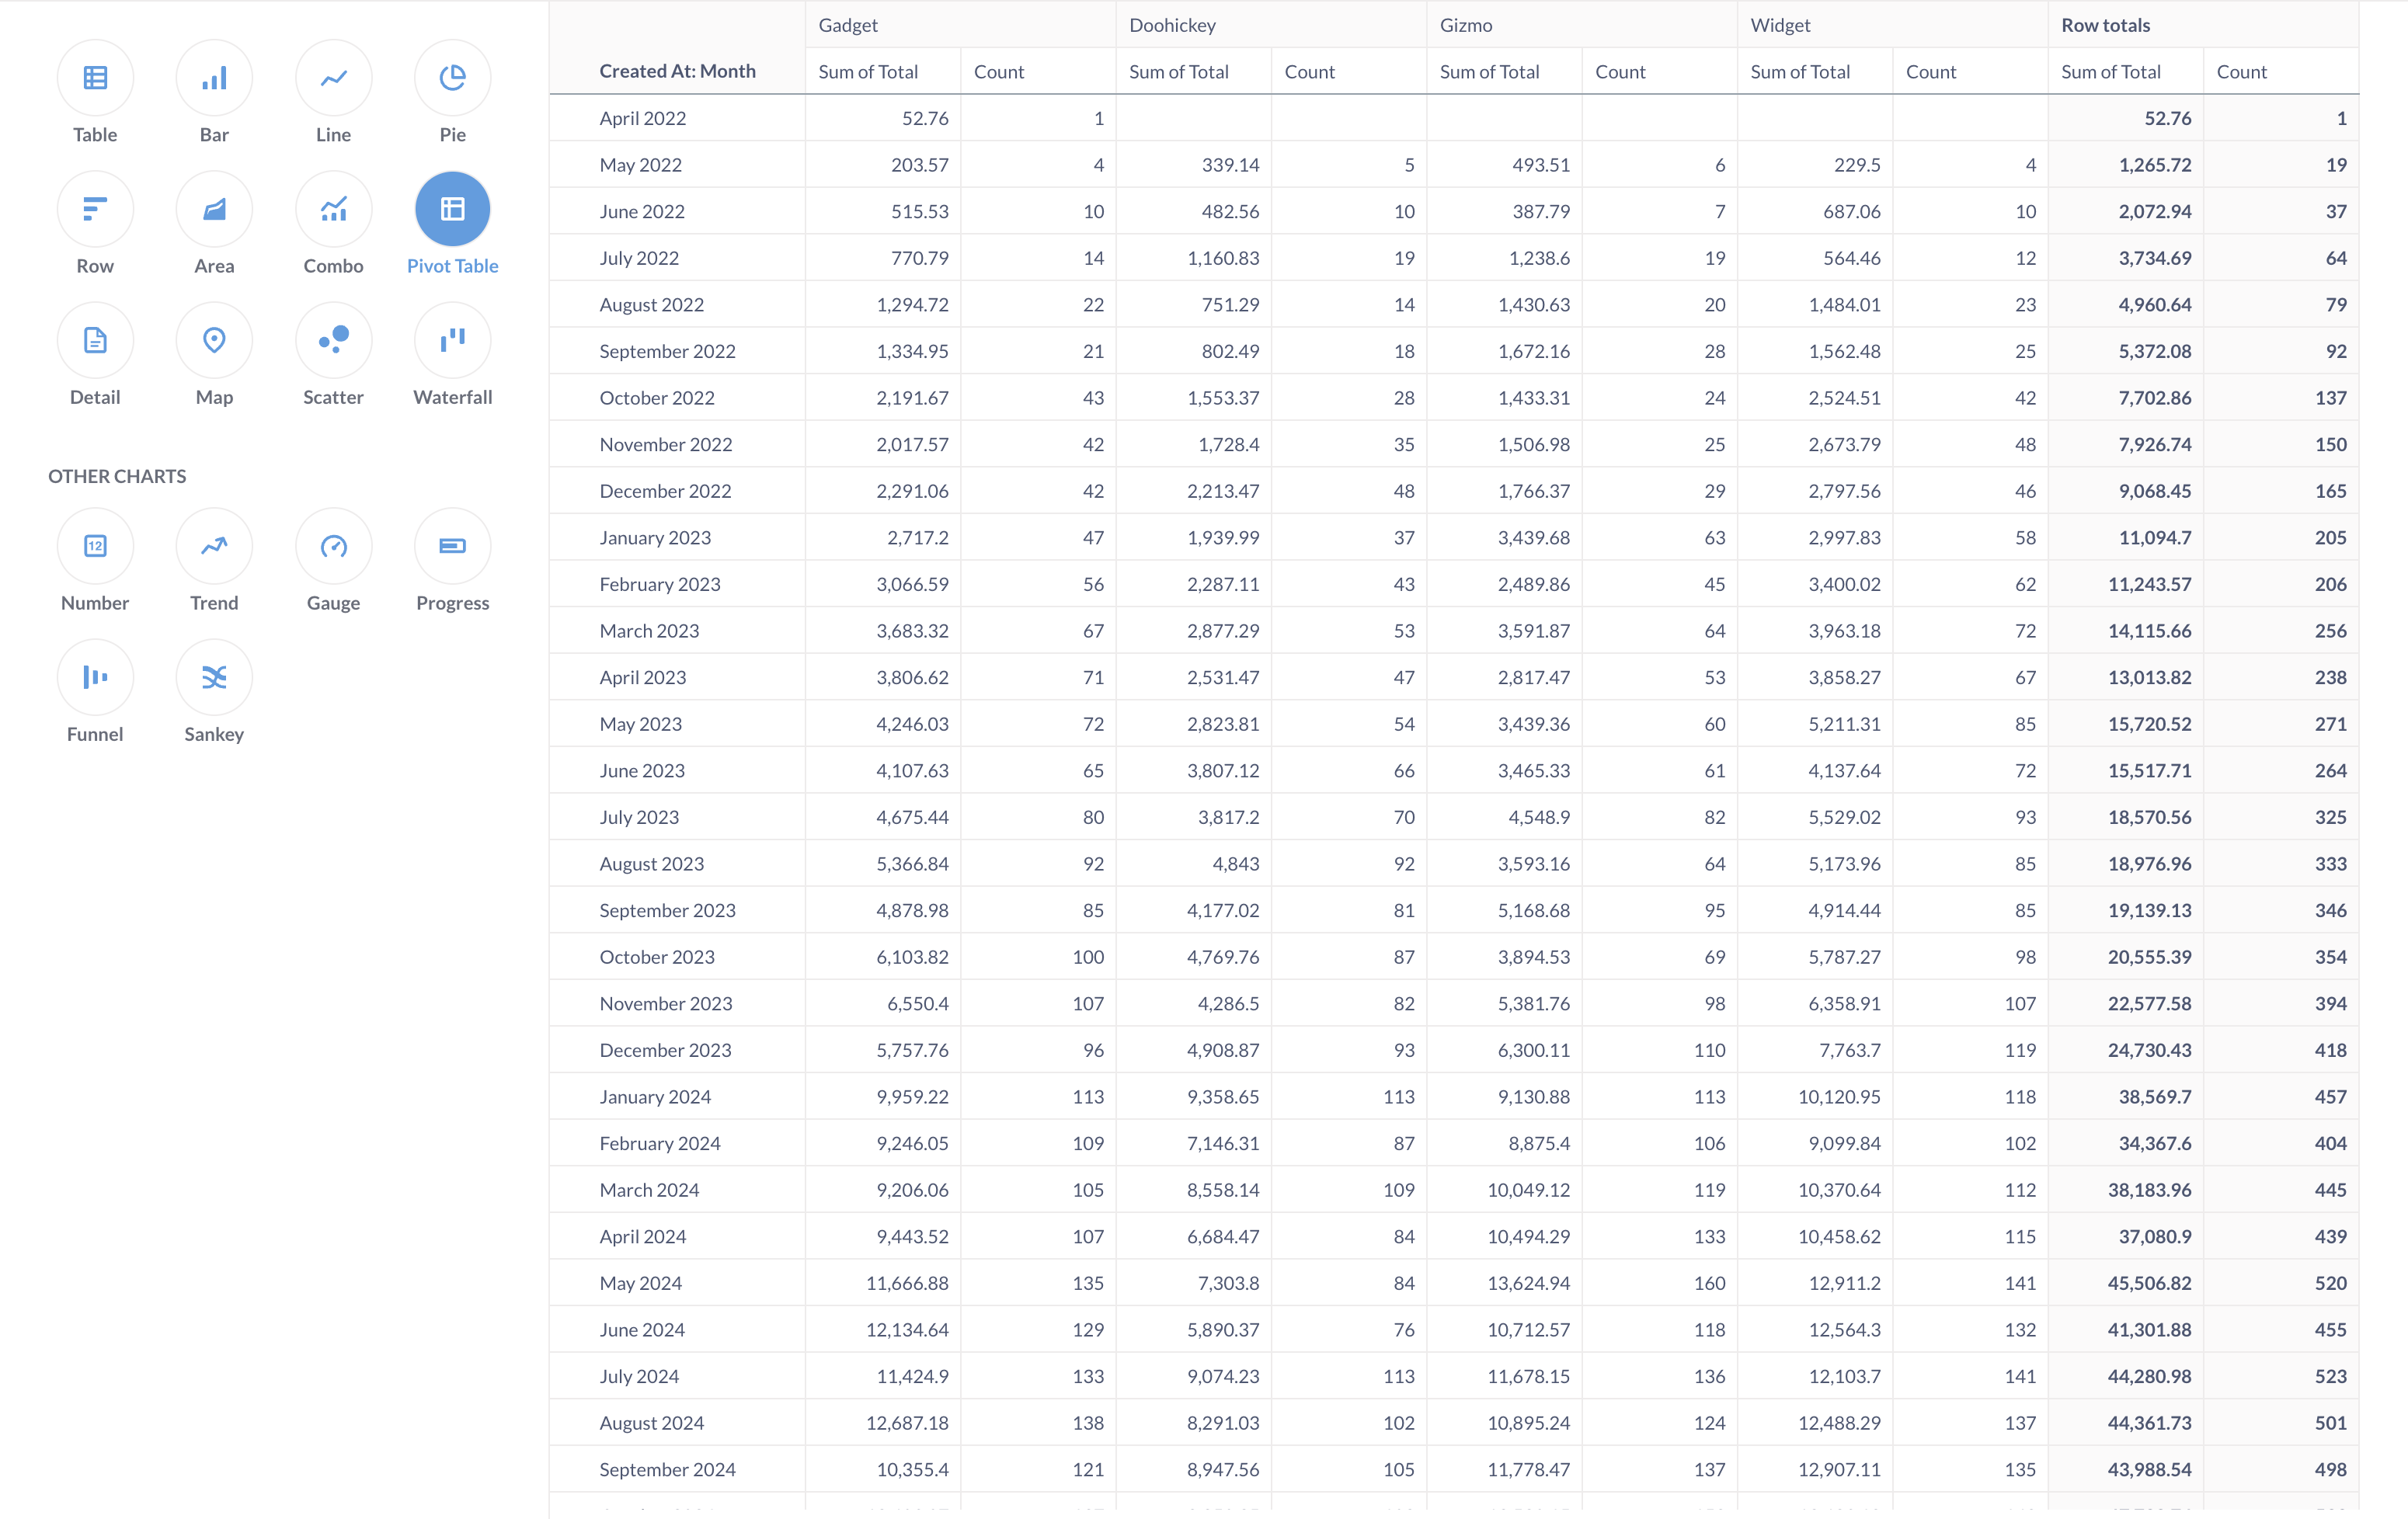The image size is (2408, 1519).
Task: Open the Pivot Table visualization
Action: (452, 209)
